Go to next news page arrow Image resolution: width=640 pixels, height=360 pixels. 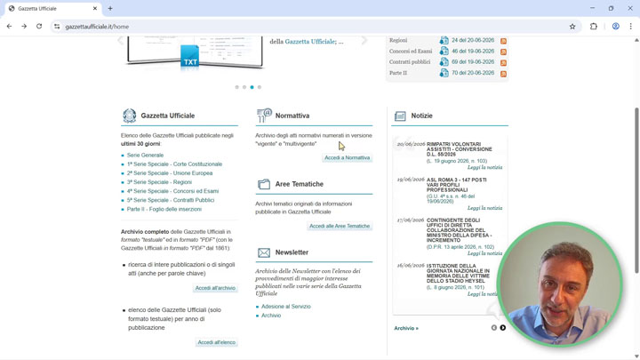tap(503, 328)
